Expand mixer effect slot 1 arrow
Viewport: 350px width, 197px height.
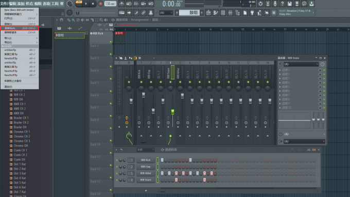(x=280, y=70)
